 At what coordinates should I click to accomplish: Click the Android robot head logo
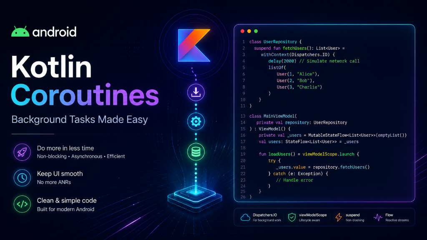20,32
